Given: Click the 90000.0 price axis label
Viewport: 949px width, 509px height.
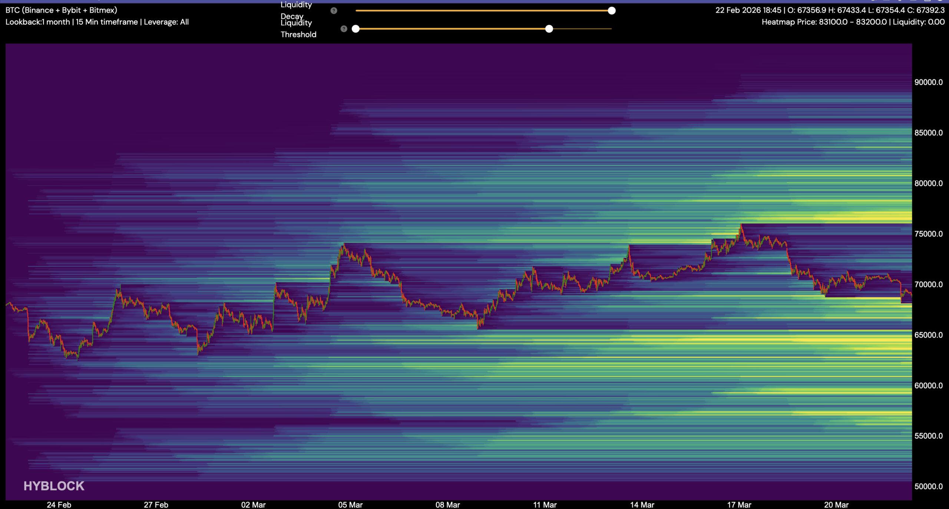Looking at the screenshot, I should (x=928, y=82).
